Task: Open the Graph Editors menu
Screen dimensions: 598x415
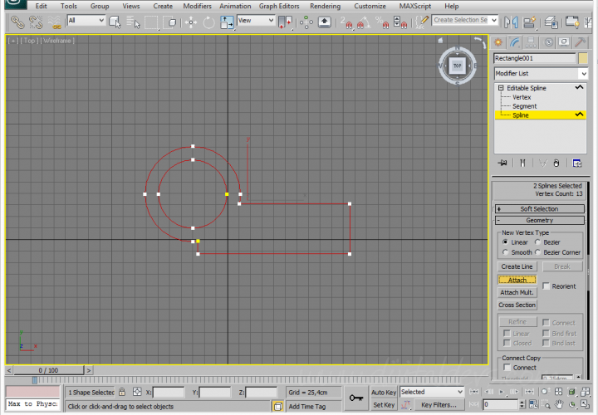Action: click(279, 6)
